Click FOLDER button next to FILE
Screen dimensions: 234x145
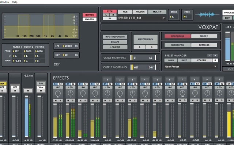pyautogui.click(x=140, y=12)
